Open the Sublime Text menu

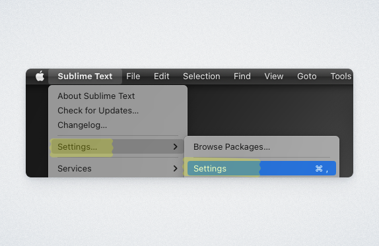pos(85,77)
